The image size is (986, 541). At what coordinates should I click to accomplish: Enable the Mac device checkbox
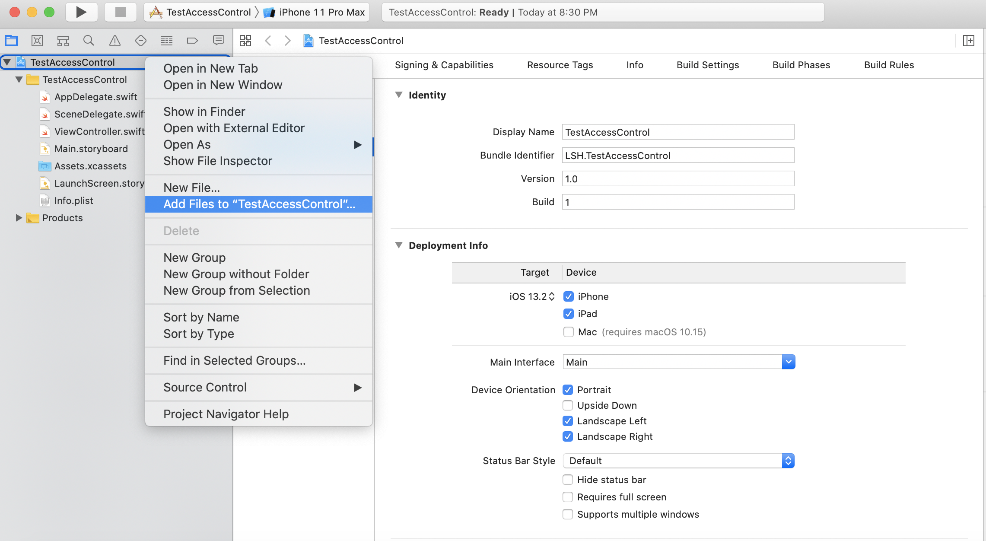[x=569, y=332]
